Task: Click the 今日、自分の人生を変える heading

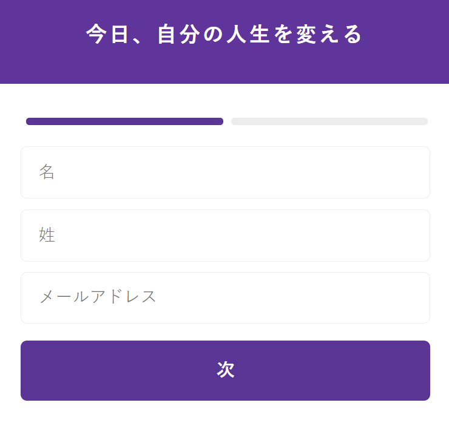Action: [x=224, y=34]
